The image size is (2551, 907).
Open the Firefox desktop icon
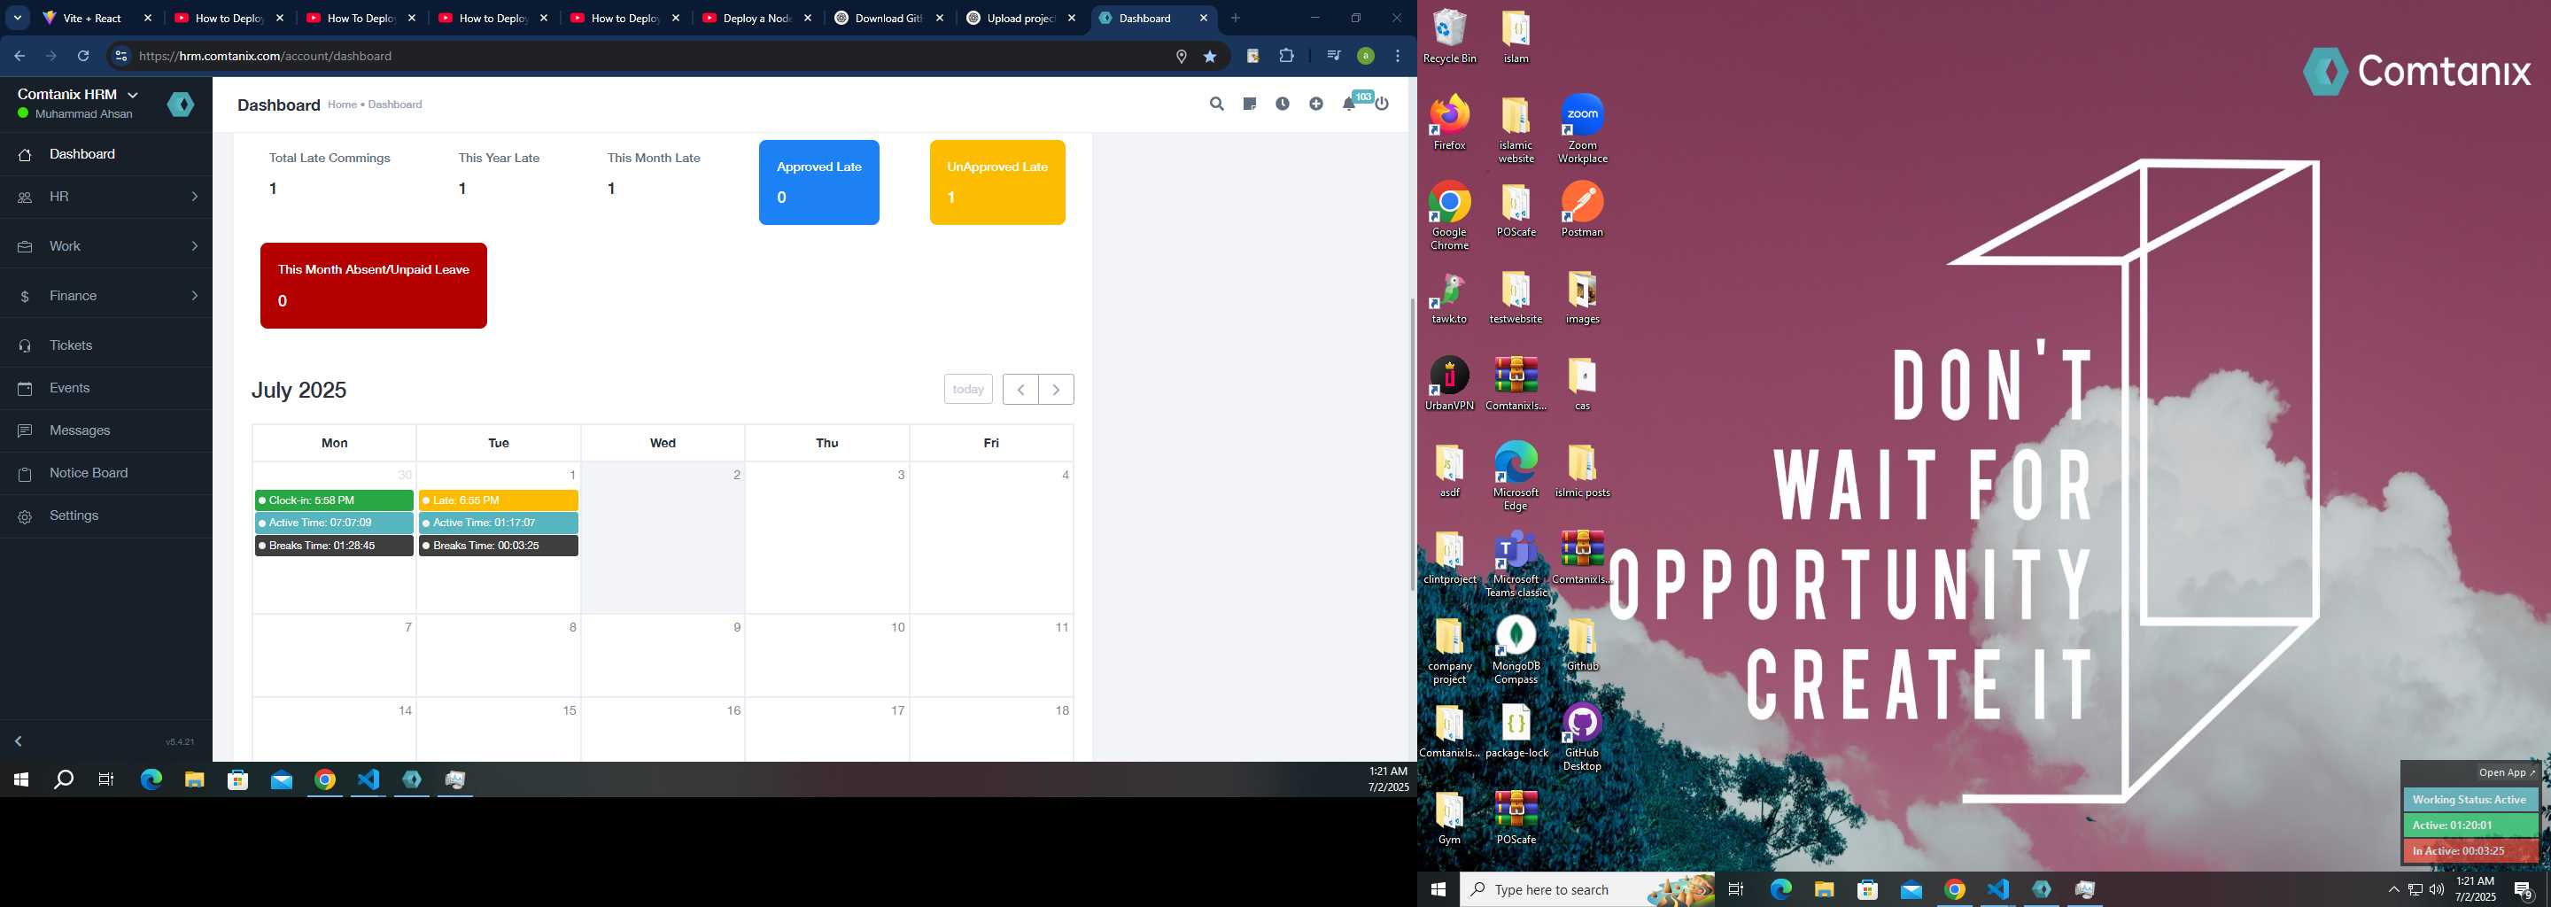1449,123
